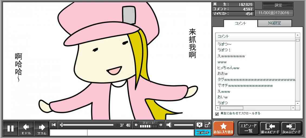Add video to favorites with star button
The height and width of the screenshot is (138, 306).
pos(223,128)
